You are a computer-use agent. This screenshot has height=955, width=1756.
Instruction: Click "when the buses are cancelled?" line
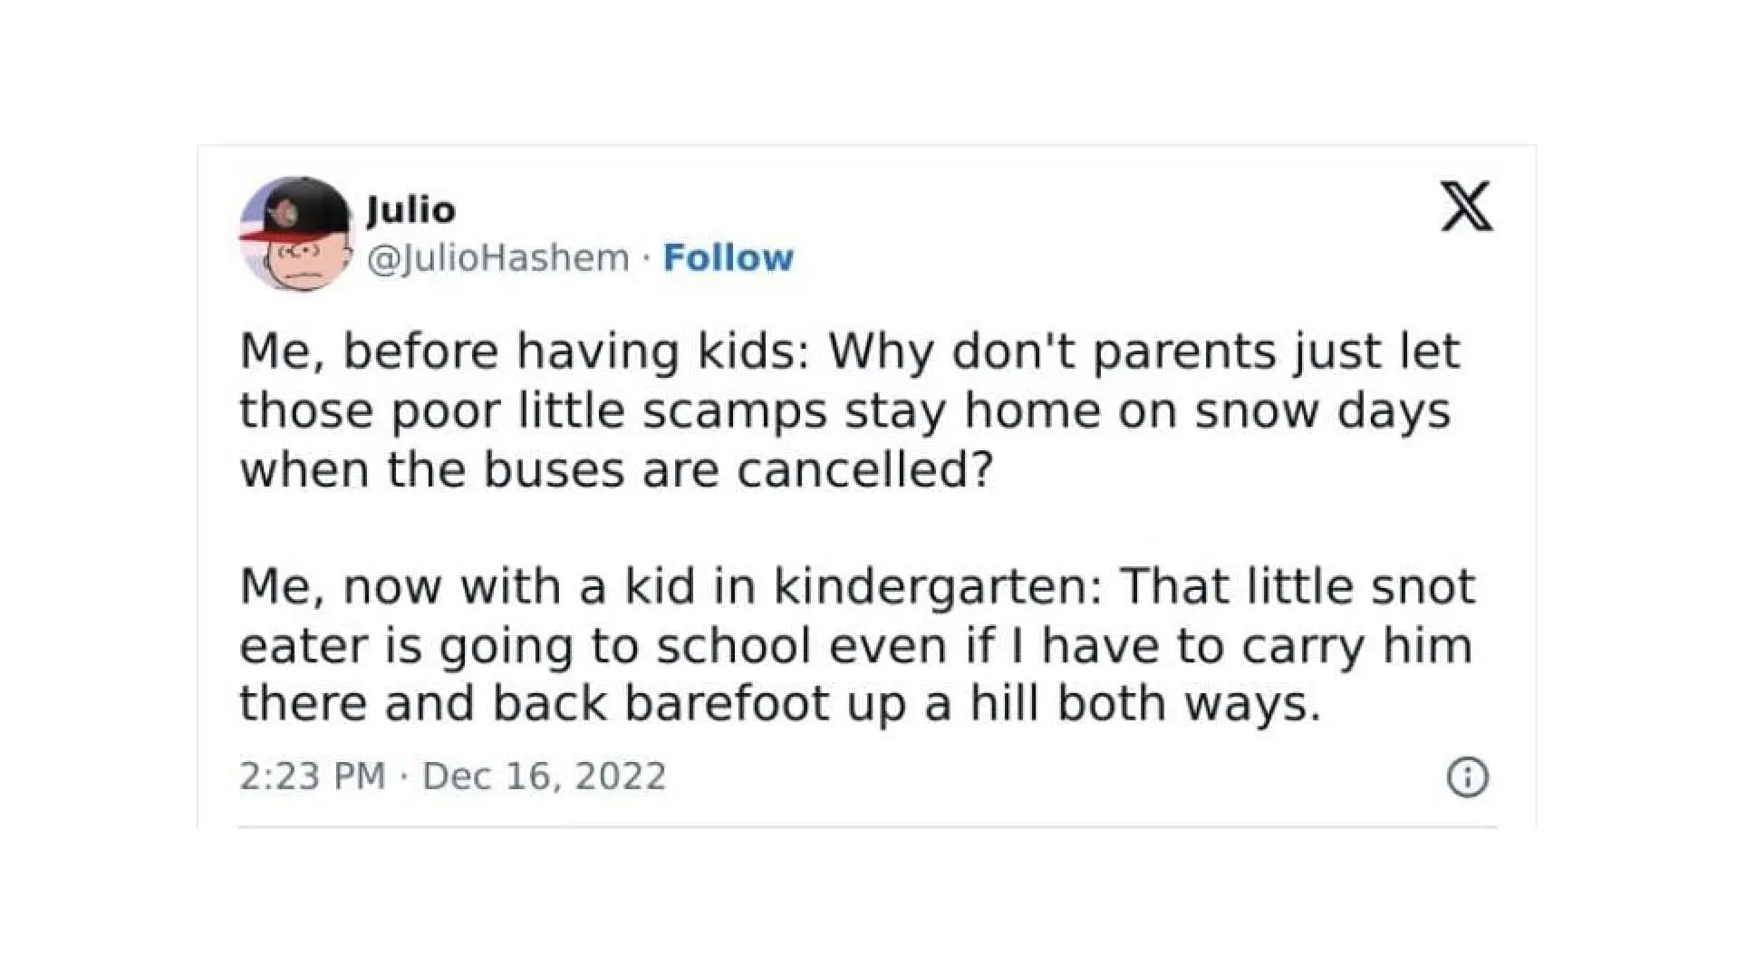coord(616,470)
